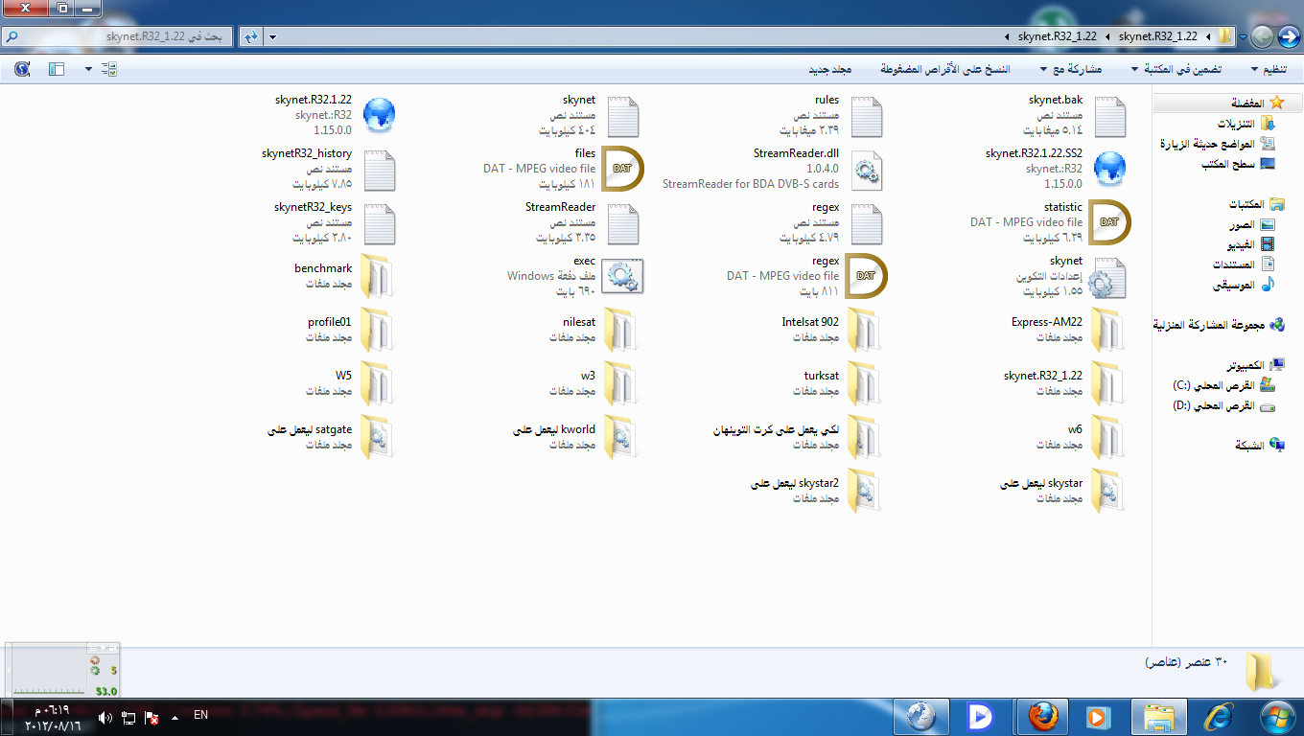The width and height of the screenshot is (1304, 736).
Task: Select مجموعة المشاركة المنزلية (Homegroup)
Action: [x=1219, y=325]
